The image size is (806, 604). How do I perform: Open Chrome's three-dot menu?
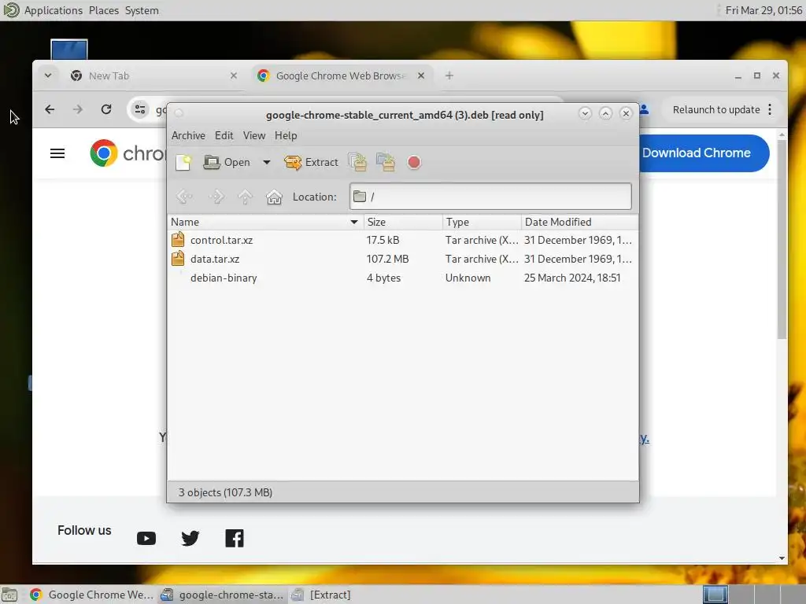[x=770, y=109]
